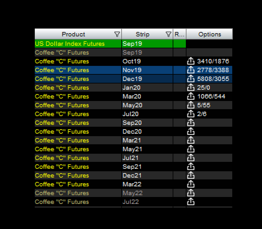Click the Mar20 strip cell
The image size is (262, 229).
point(147,96)
